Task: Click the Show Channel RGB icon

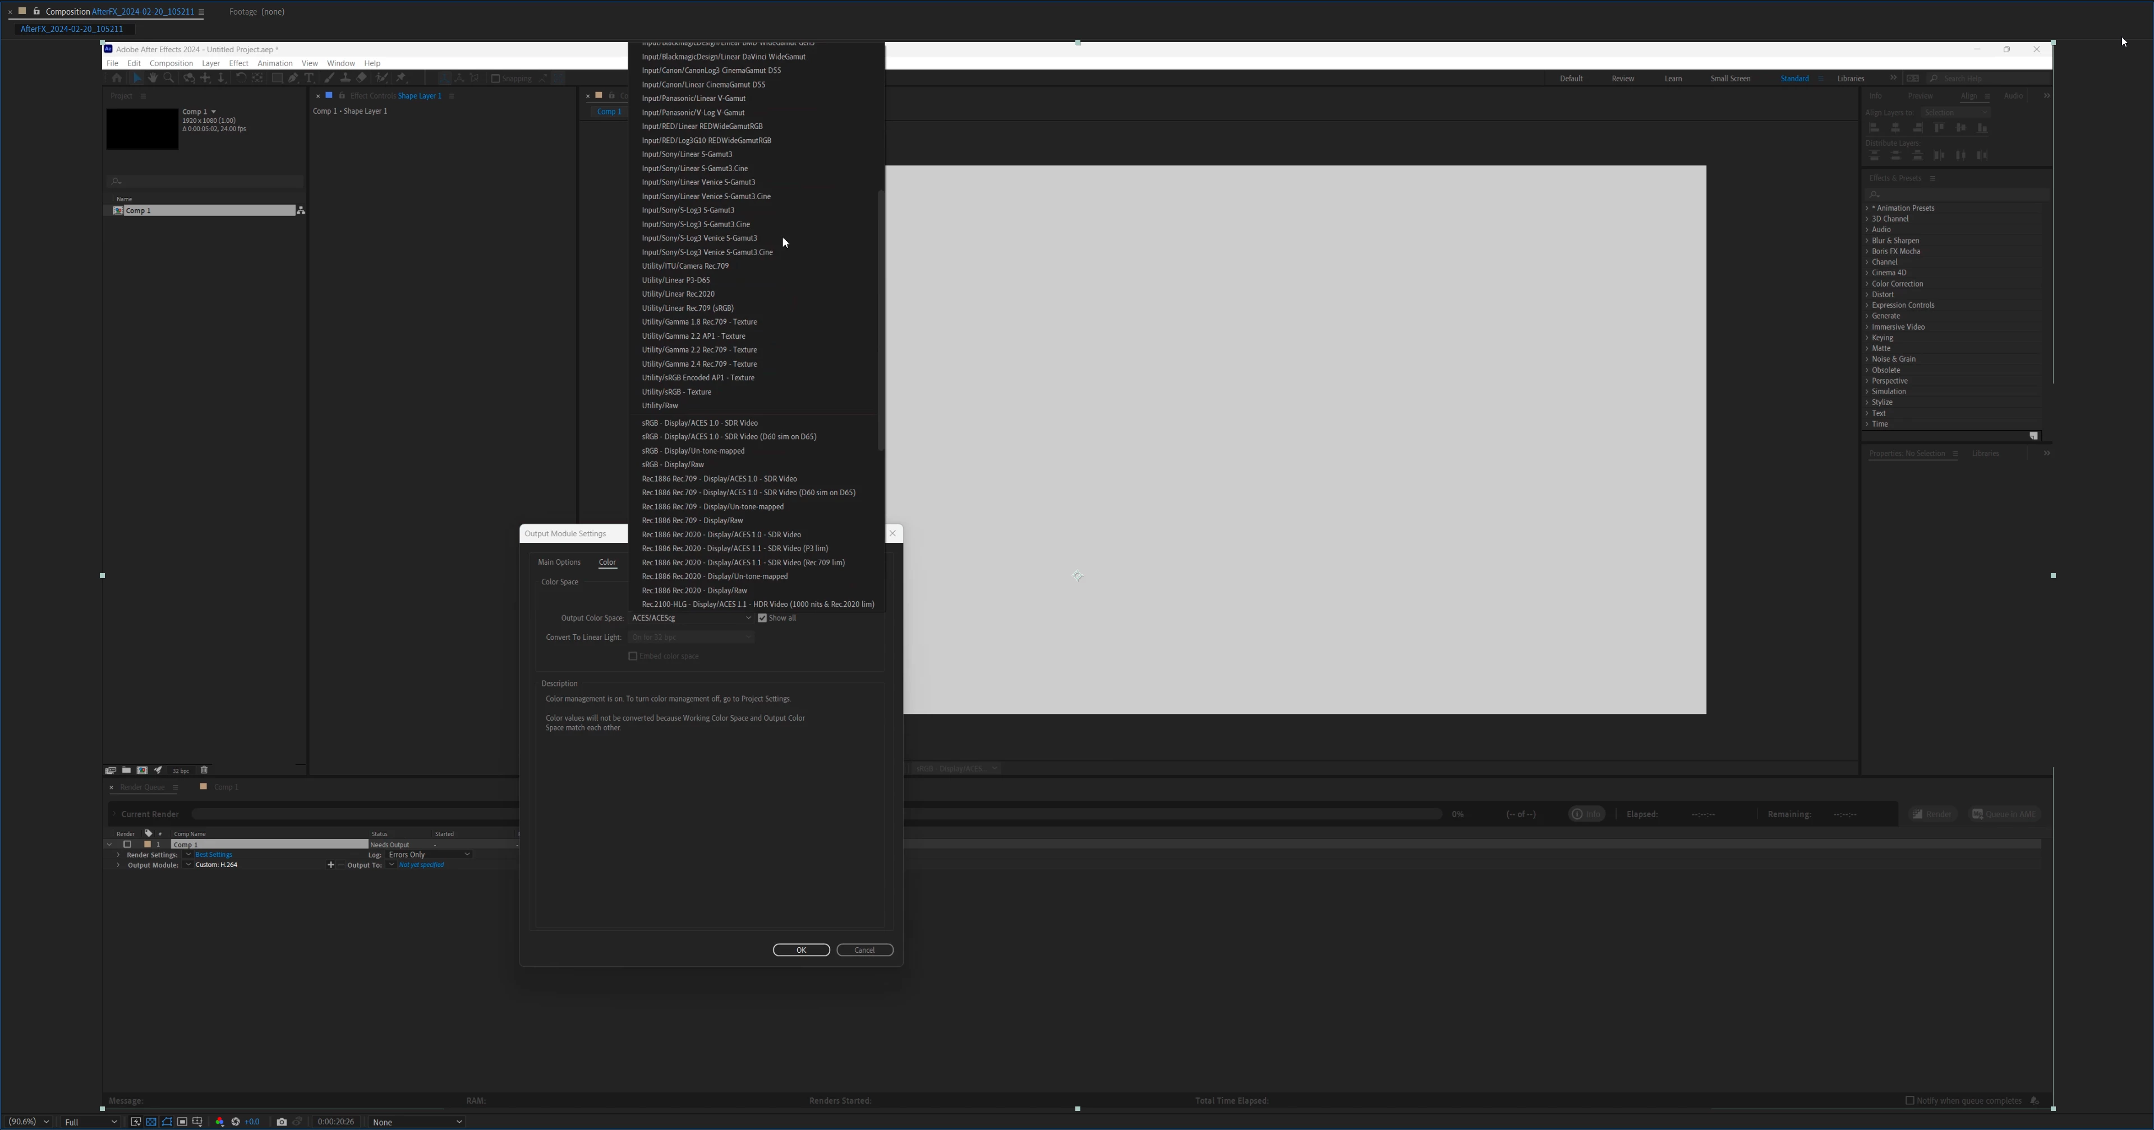Action: coord(219,1122)
